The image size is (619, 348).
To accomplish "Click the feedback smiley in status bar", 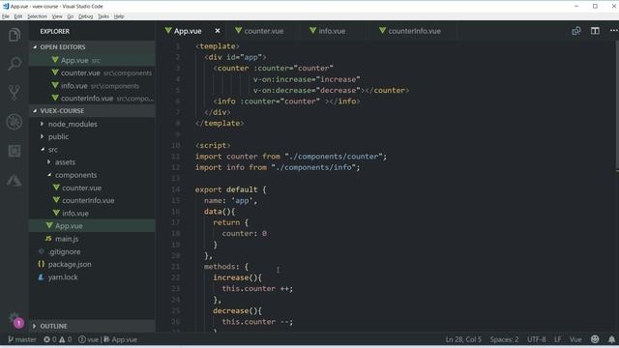I will (x=595, y=339).
